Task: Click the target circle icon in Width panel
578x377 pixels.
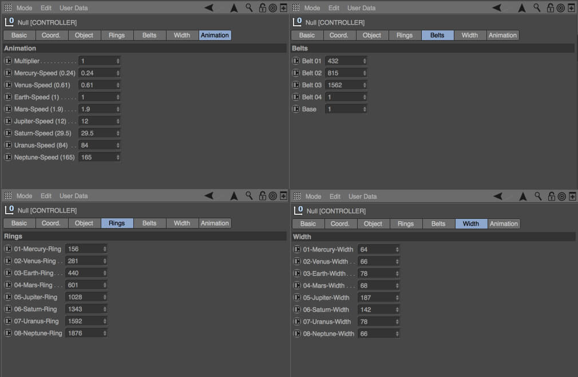Action: tap(562, 197)
